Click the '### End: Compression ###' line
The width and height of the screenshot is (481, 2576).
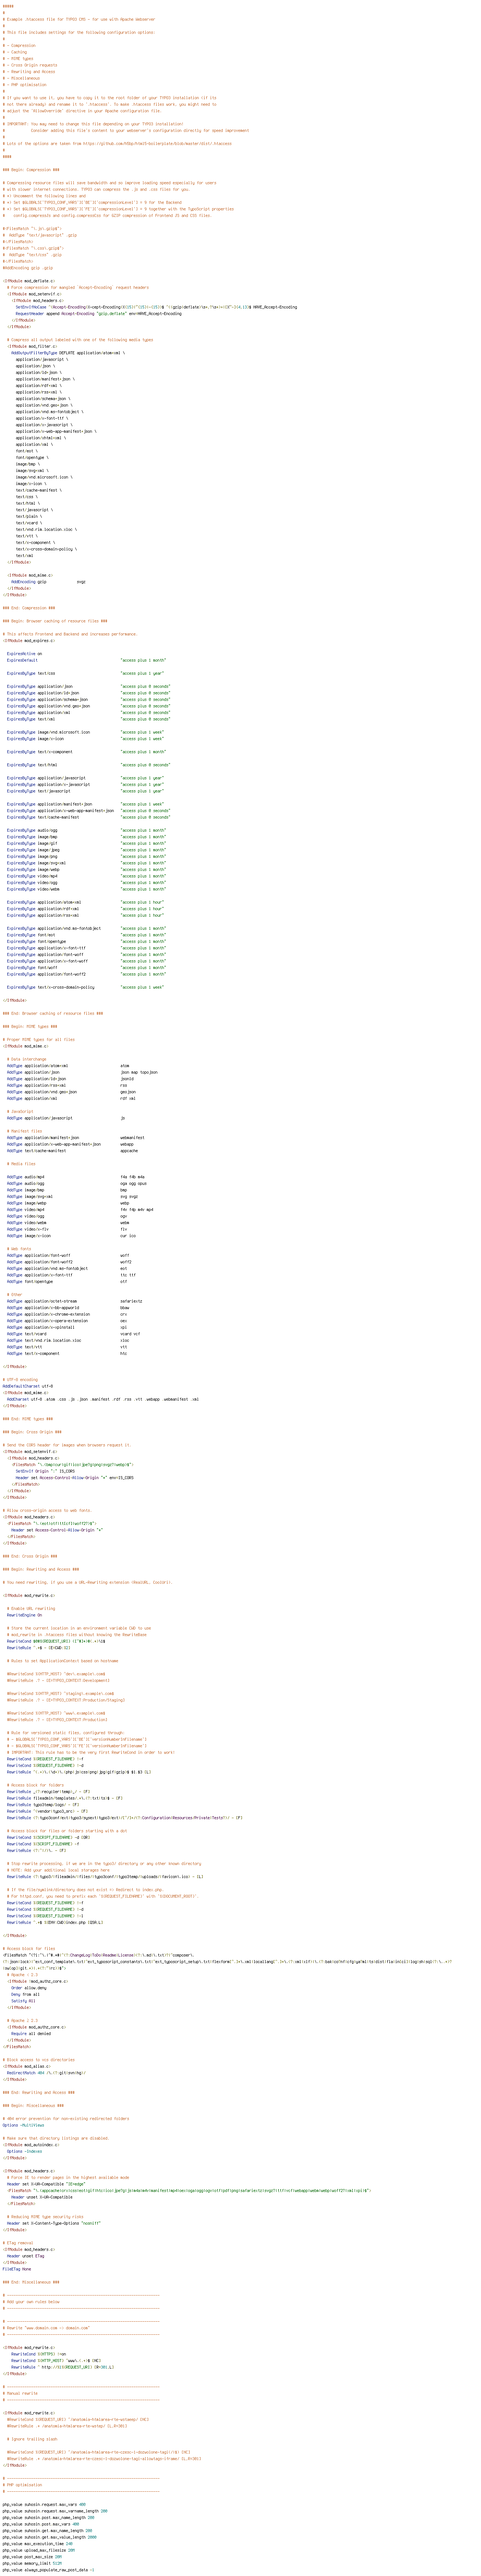pos(29,607)
